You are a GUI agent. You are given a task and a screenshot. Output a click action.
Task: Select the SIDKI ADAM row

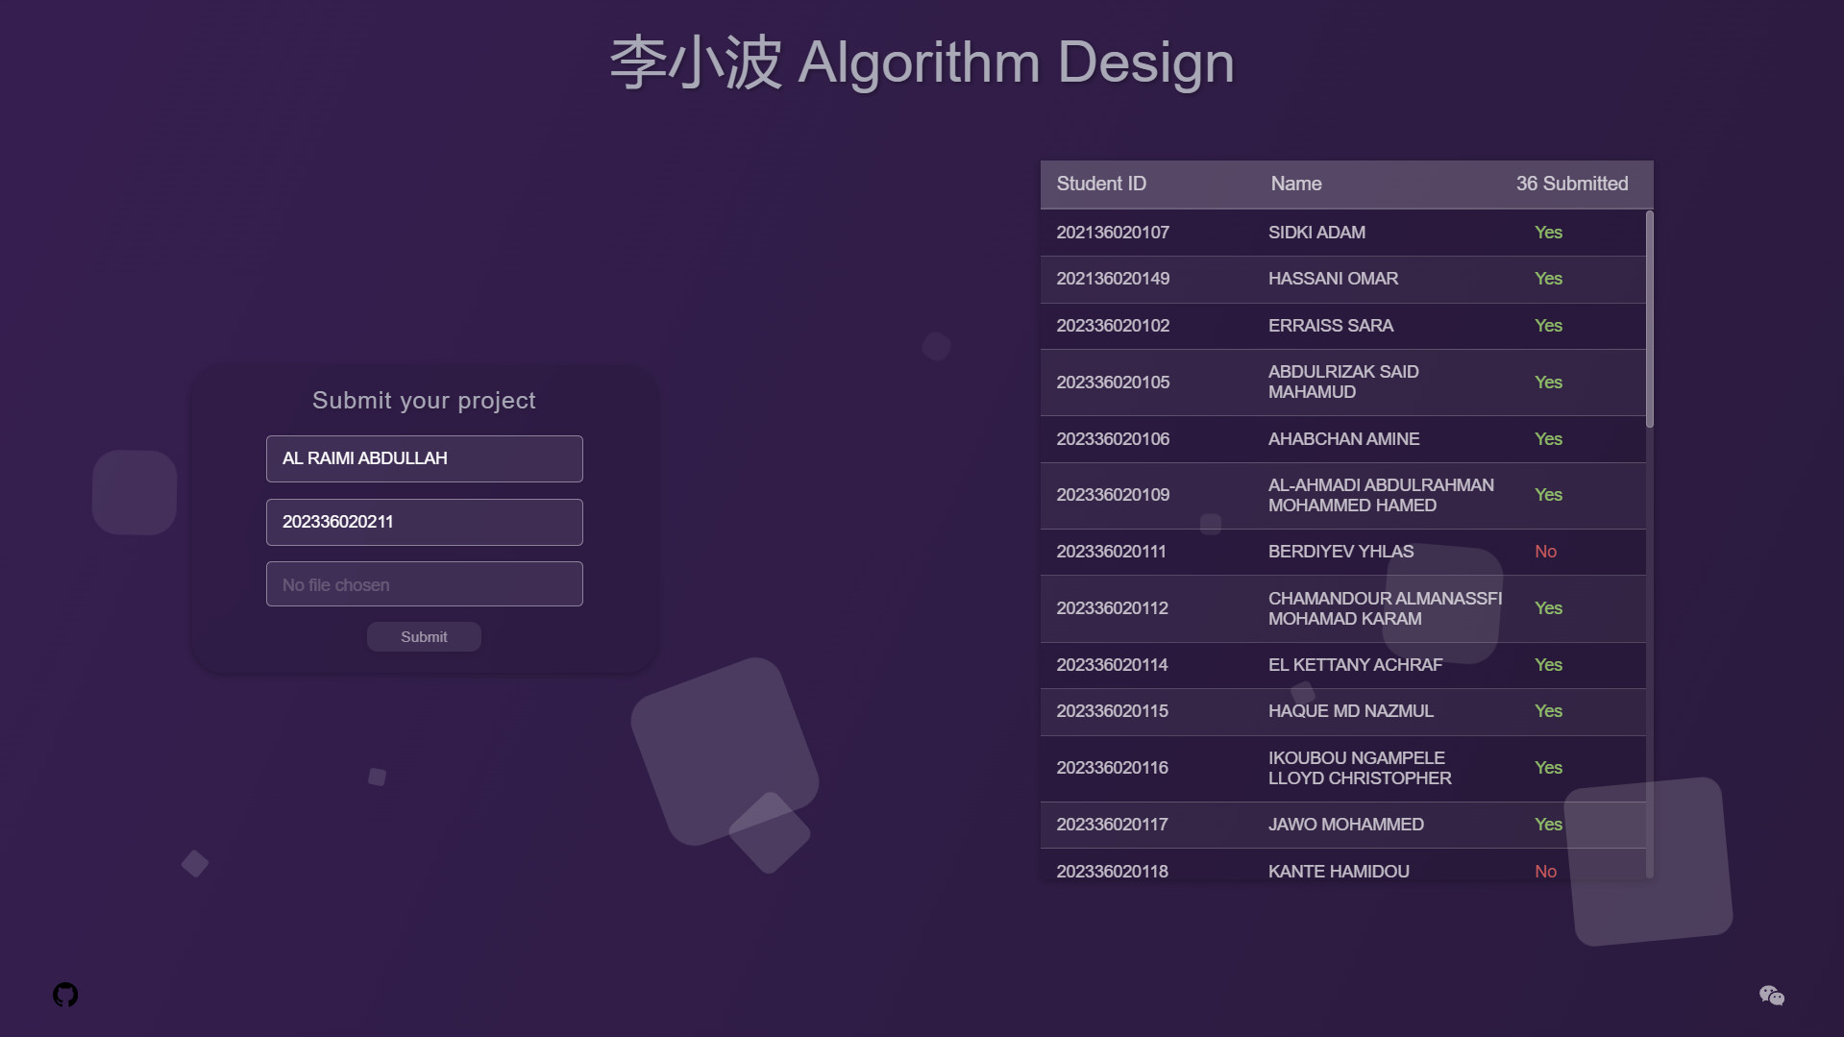(x=1342, y=233)
